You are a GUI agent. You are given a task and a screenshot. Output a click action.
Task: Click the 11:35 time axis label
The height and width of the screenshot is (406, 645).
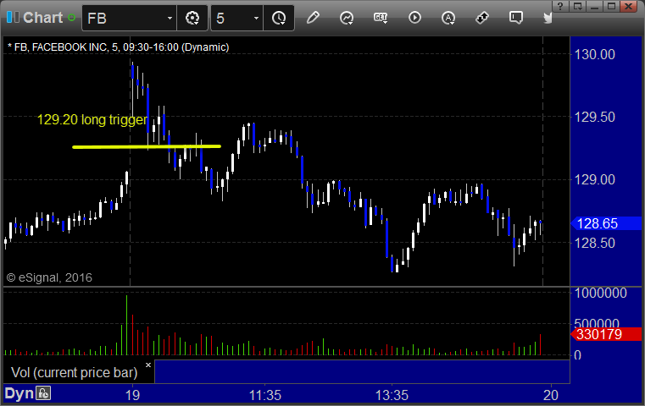(265, 395)
